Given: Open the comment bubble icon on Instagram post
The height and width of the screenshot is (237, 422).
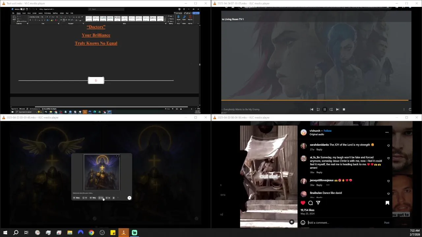Looking at the screenshot, I should point(310,203).
